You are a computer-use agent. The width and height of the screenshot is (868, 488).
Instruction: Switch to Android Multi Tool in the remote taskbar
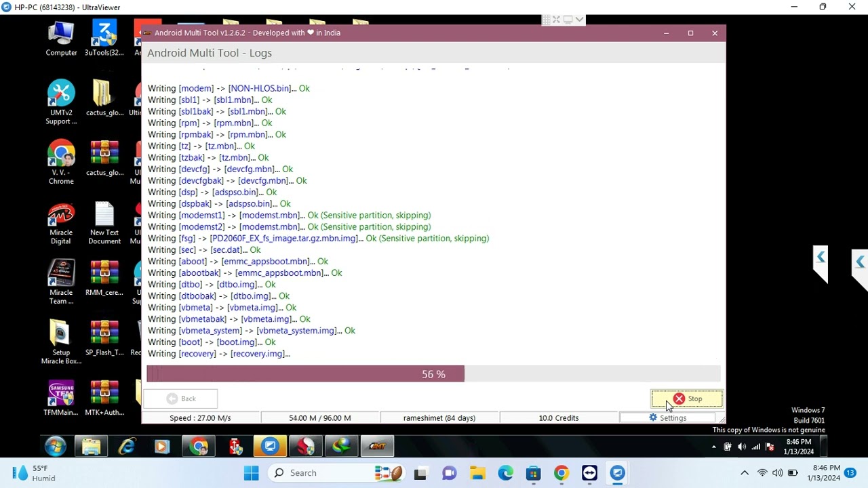[377, 446]
